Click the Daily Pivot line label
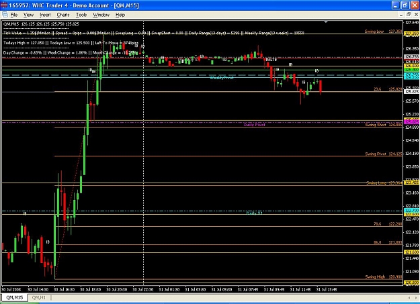 tap(255, 125)
